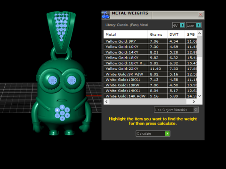This screenshot has width=226, height=169.
Task: Sort by the Grams column header
Action: coord(158,34)
